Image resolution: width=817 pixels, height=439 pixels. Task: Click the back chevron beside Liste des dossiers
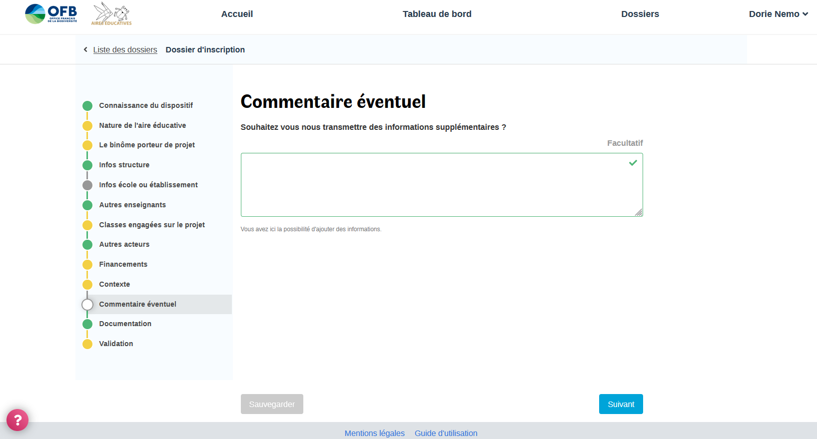tap(85, 49)
